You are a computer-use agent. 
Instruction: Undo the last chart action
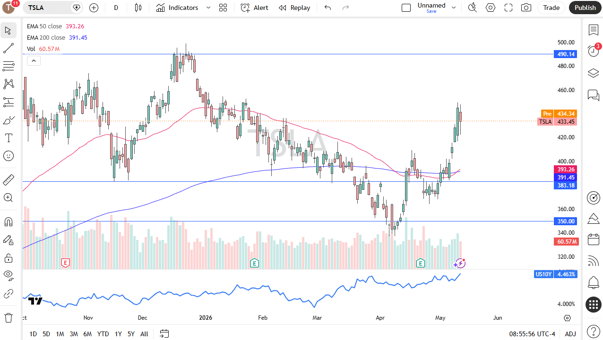tap(327, 8)
